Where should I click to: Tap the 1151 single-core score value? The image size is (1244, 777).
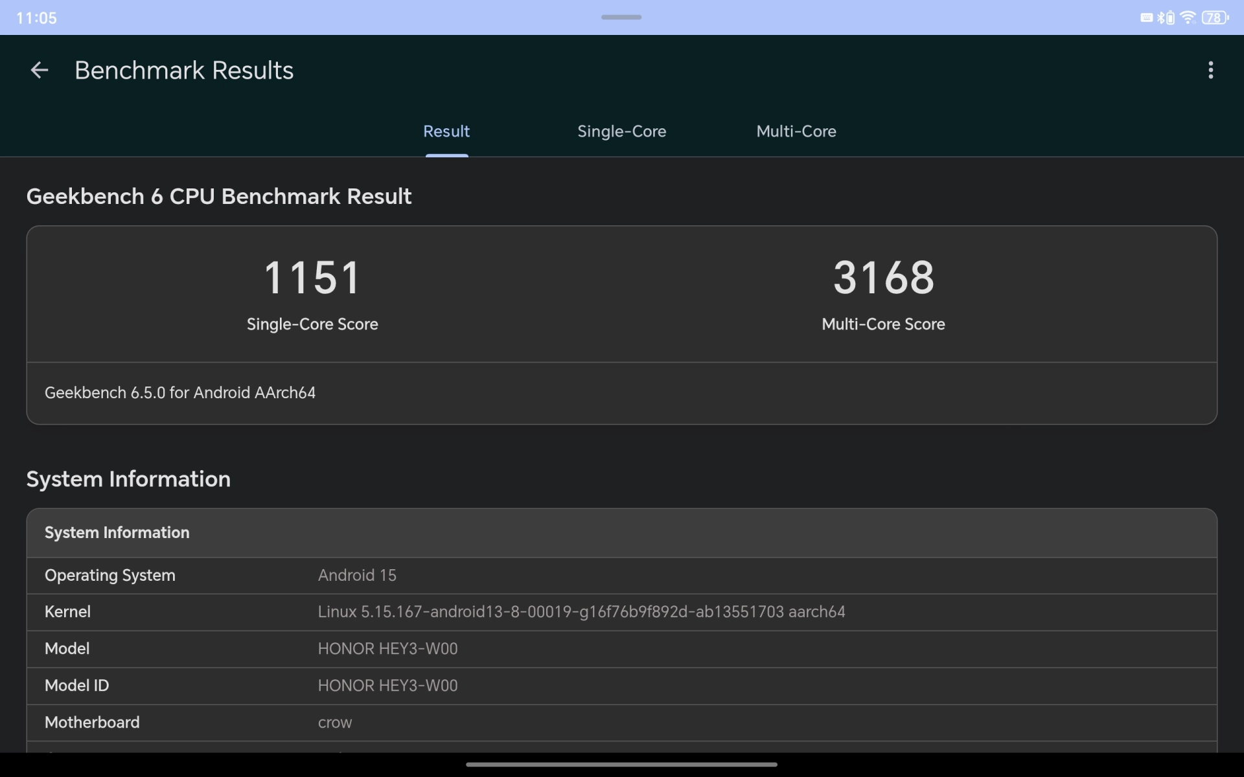[x=312, y=278]
